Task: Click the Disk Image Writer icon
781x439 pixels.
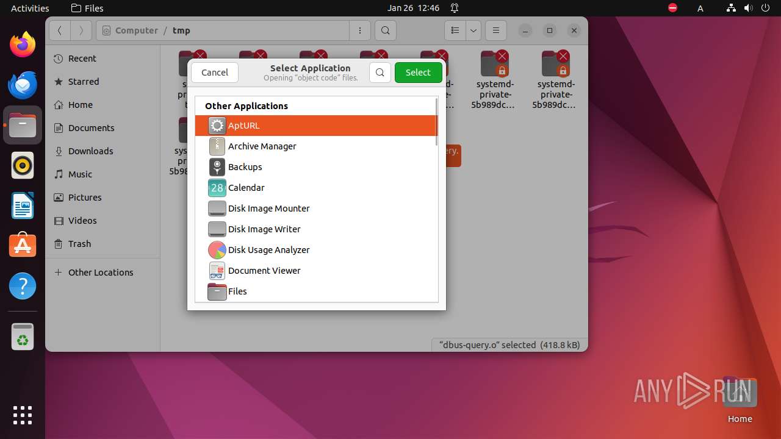Action: [217, 229]
